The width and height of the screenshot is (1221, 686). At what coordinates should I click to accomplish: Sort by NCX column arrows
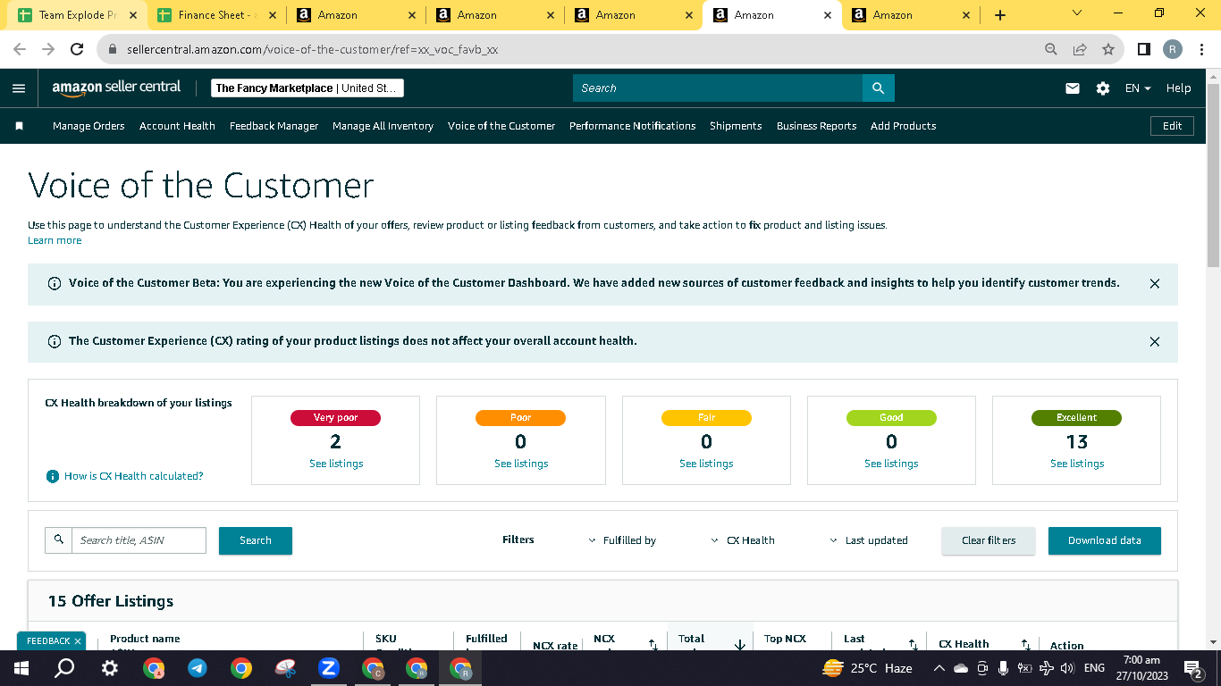pyautogui.click(x=653, y=645)
